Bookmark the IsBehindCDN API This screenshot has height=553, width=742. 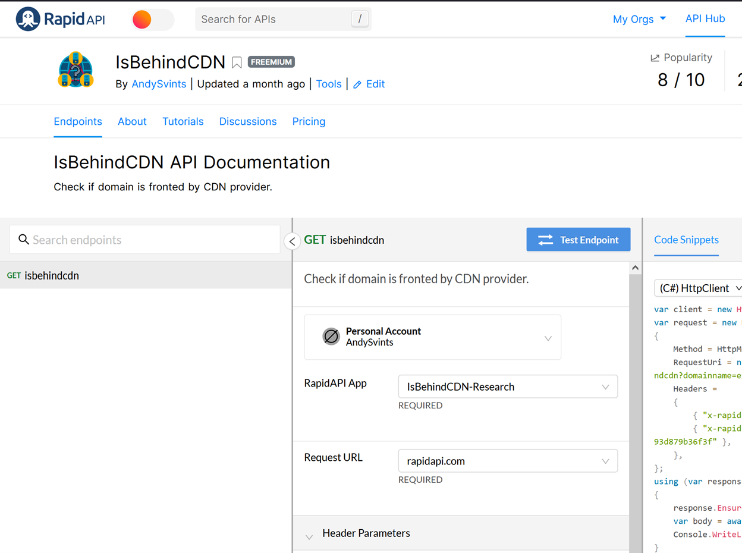click(237, 62)
